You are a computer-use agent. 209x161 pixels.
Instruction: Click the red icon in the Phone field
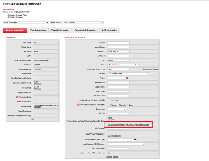tap(127, 78)
